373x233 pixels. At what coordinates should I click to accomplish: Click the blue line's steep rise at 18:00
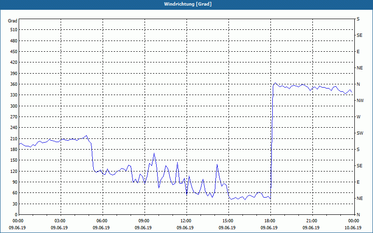click(x=272, y=143)
